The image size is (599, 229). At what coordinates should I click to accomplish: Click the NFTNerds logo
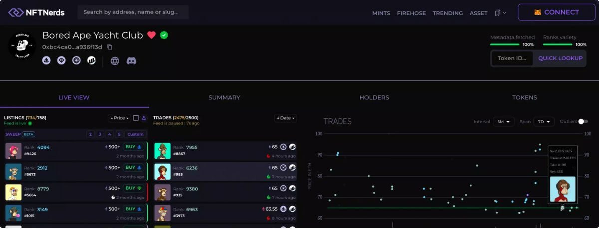36,12
